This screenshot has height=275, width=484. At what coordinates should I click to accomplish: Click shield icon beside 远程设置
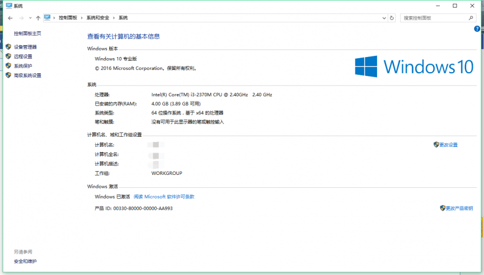click(8, 56)
